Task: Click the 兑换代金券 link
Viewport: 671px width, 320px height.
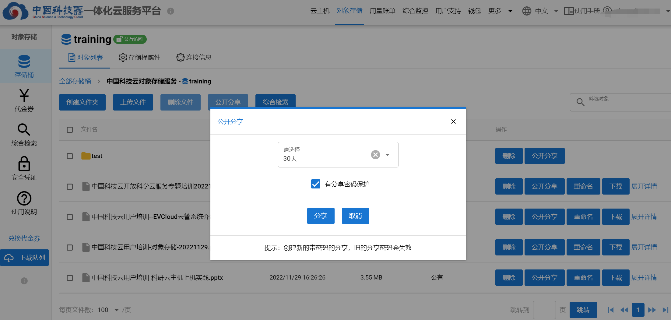Action: (24, 238)
